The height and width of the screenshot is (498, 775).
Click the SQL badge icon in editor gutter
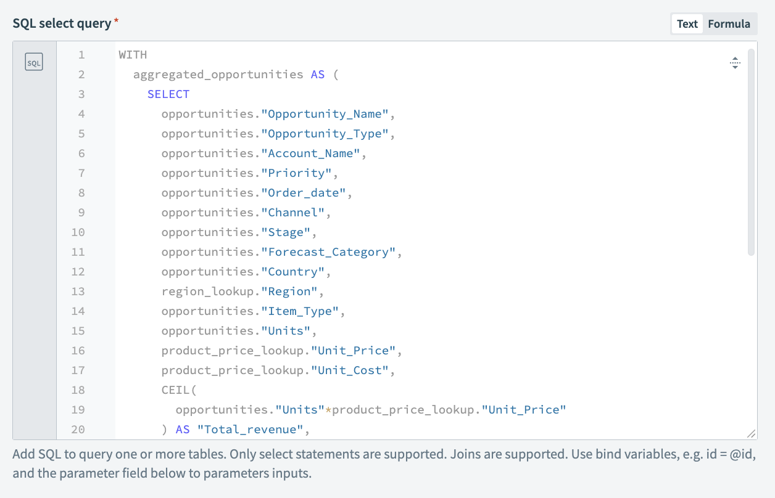coord(34,62)
